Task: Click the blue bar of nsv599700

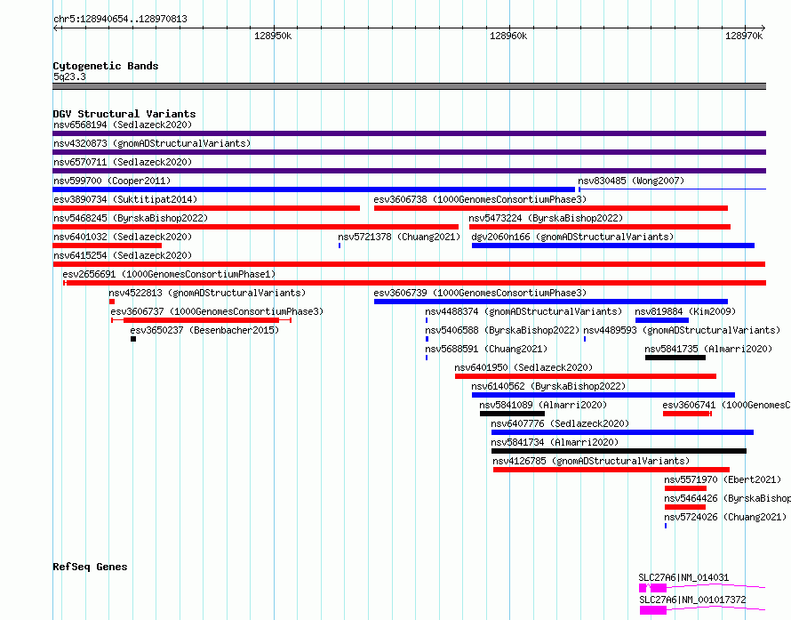Action: pyautogui.click(x=314, y=189)
